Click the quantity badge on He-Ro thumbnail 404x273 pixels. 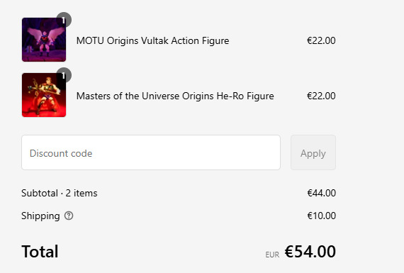click(x=64, y=75)
